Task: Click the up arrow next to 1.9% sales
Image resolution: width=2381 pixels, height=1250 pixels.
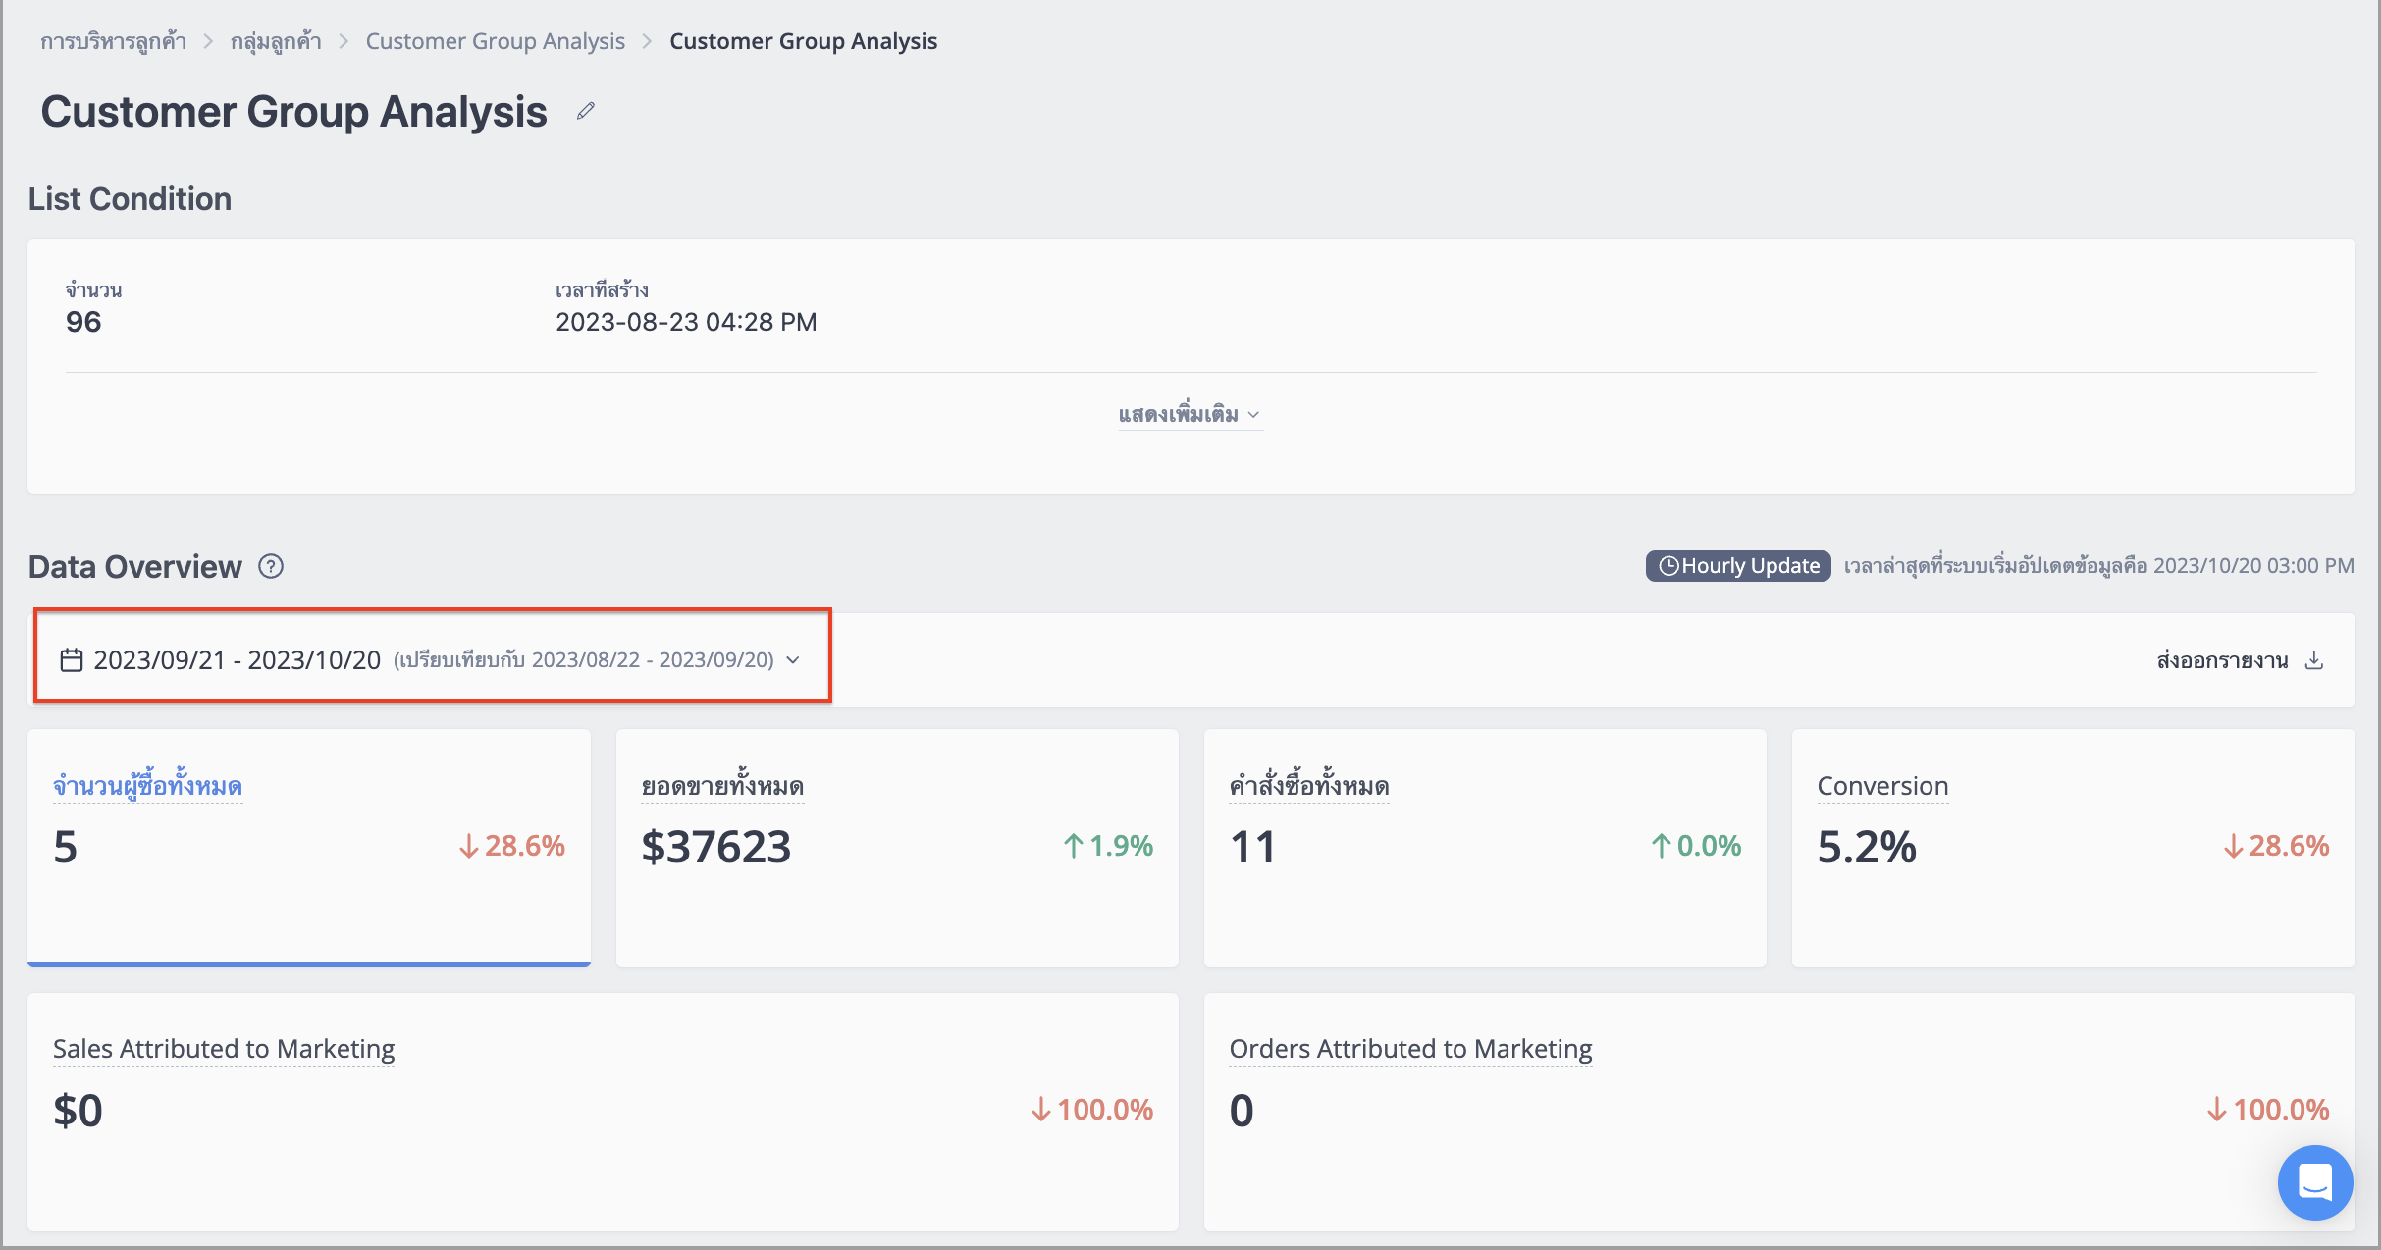Action: [1074, 846]
